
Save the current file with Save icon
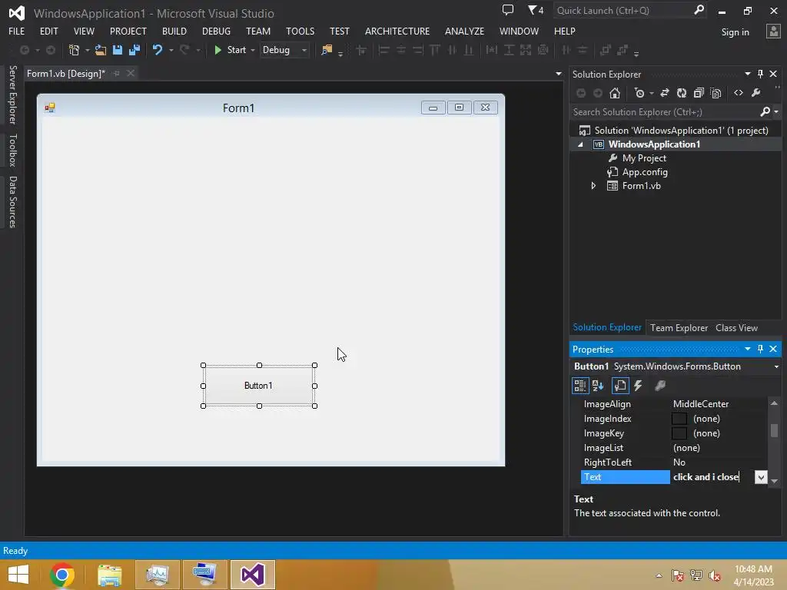coord(118,50)
